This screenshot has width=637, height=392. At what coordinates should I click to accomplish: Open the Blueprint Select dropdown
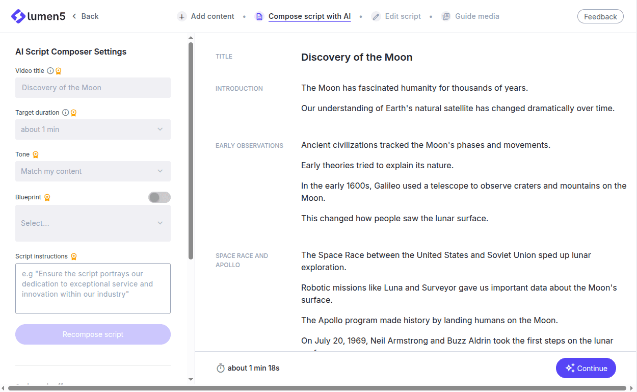pyautogui.click(x=93, y=223)
